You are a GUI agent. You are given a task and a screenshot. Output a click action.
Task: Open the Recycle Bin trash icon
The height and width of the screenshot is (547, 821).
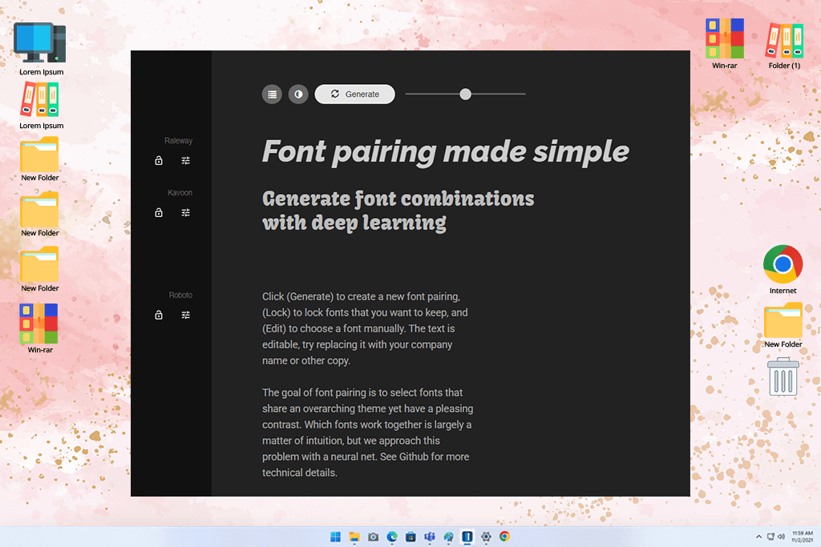(x=783, y=377)
